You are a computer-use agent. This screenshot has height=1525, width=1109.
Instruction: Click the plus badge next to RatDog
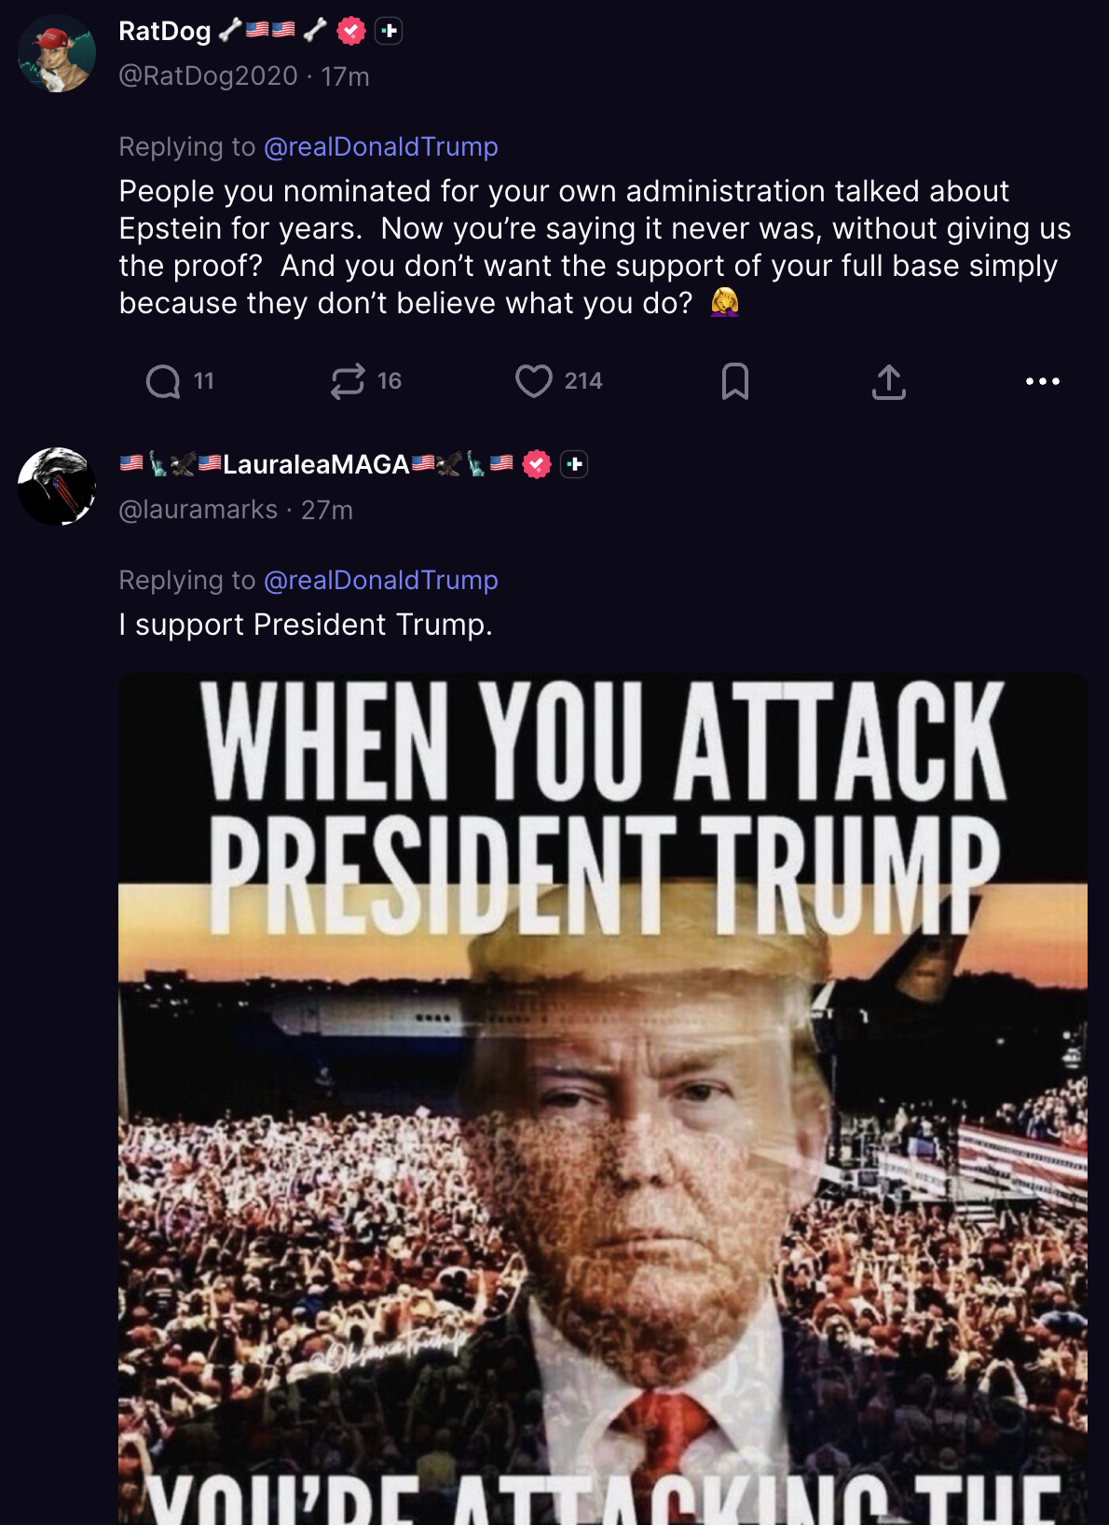tap(389, 31)
